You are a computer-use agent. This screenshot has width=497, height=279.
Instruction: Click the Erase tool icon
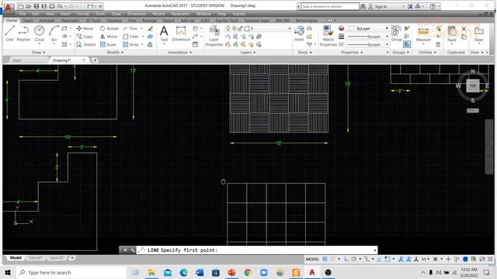[x=150, y=29]
